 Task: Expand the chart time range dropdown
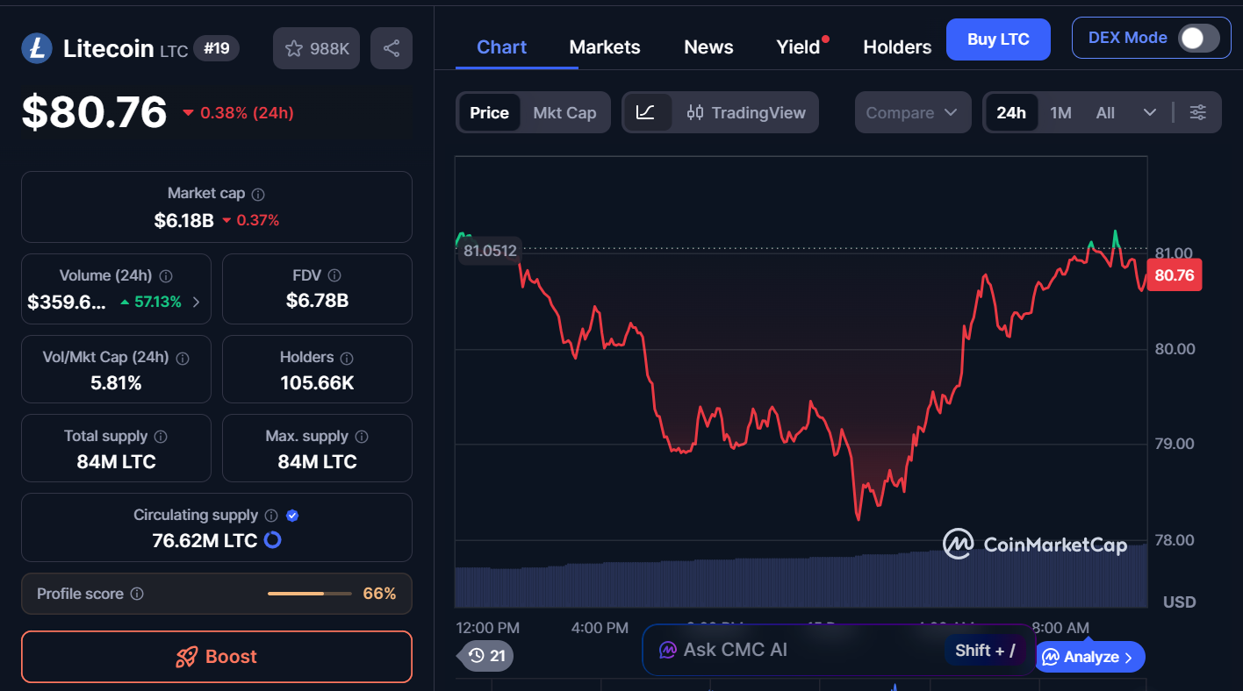coord(1149,112)
